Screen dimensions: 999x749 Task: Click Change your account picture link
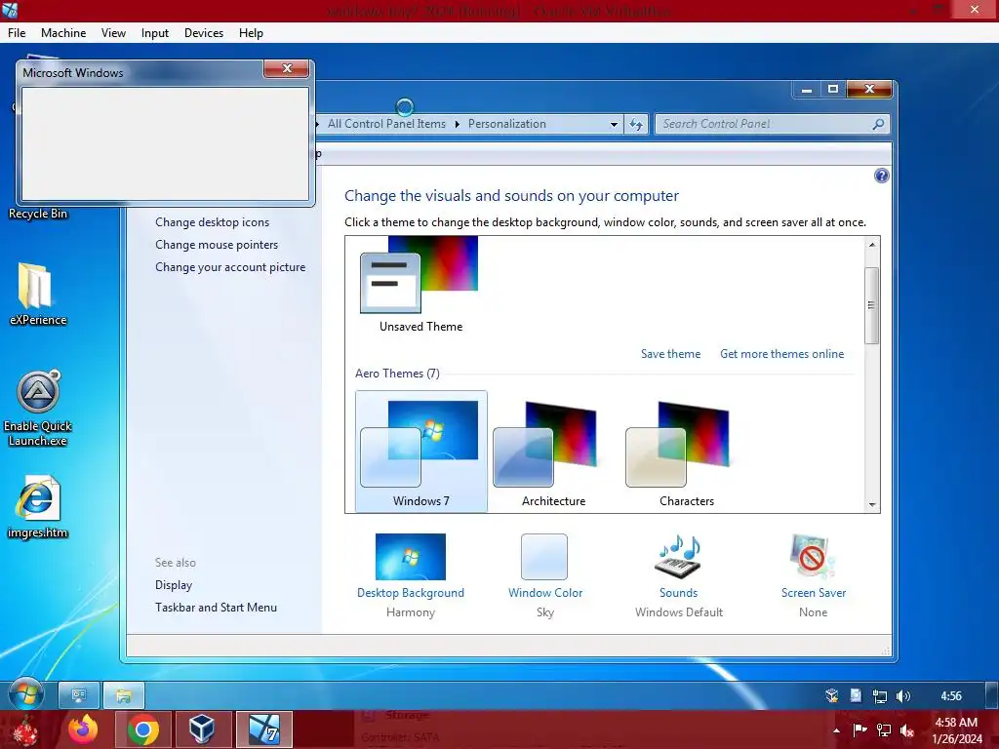(230, 267)
